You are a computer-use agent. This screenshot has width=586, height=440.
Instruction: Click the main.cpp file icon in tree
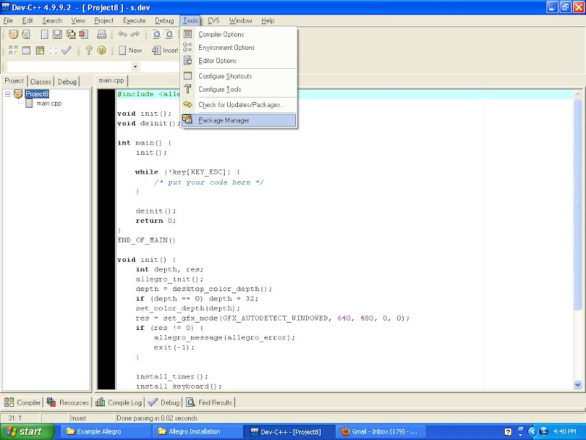point(29,103)
